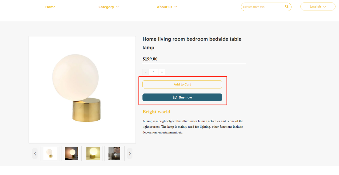Click the plus quantity button
Screen dimensions: 339x175
tap(162, 72)
